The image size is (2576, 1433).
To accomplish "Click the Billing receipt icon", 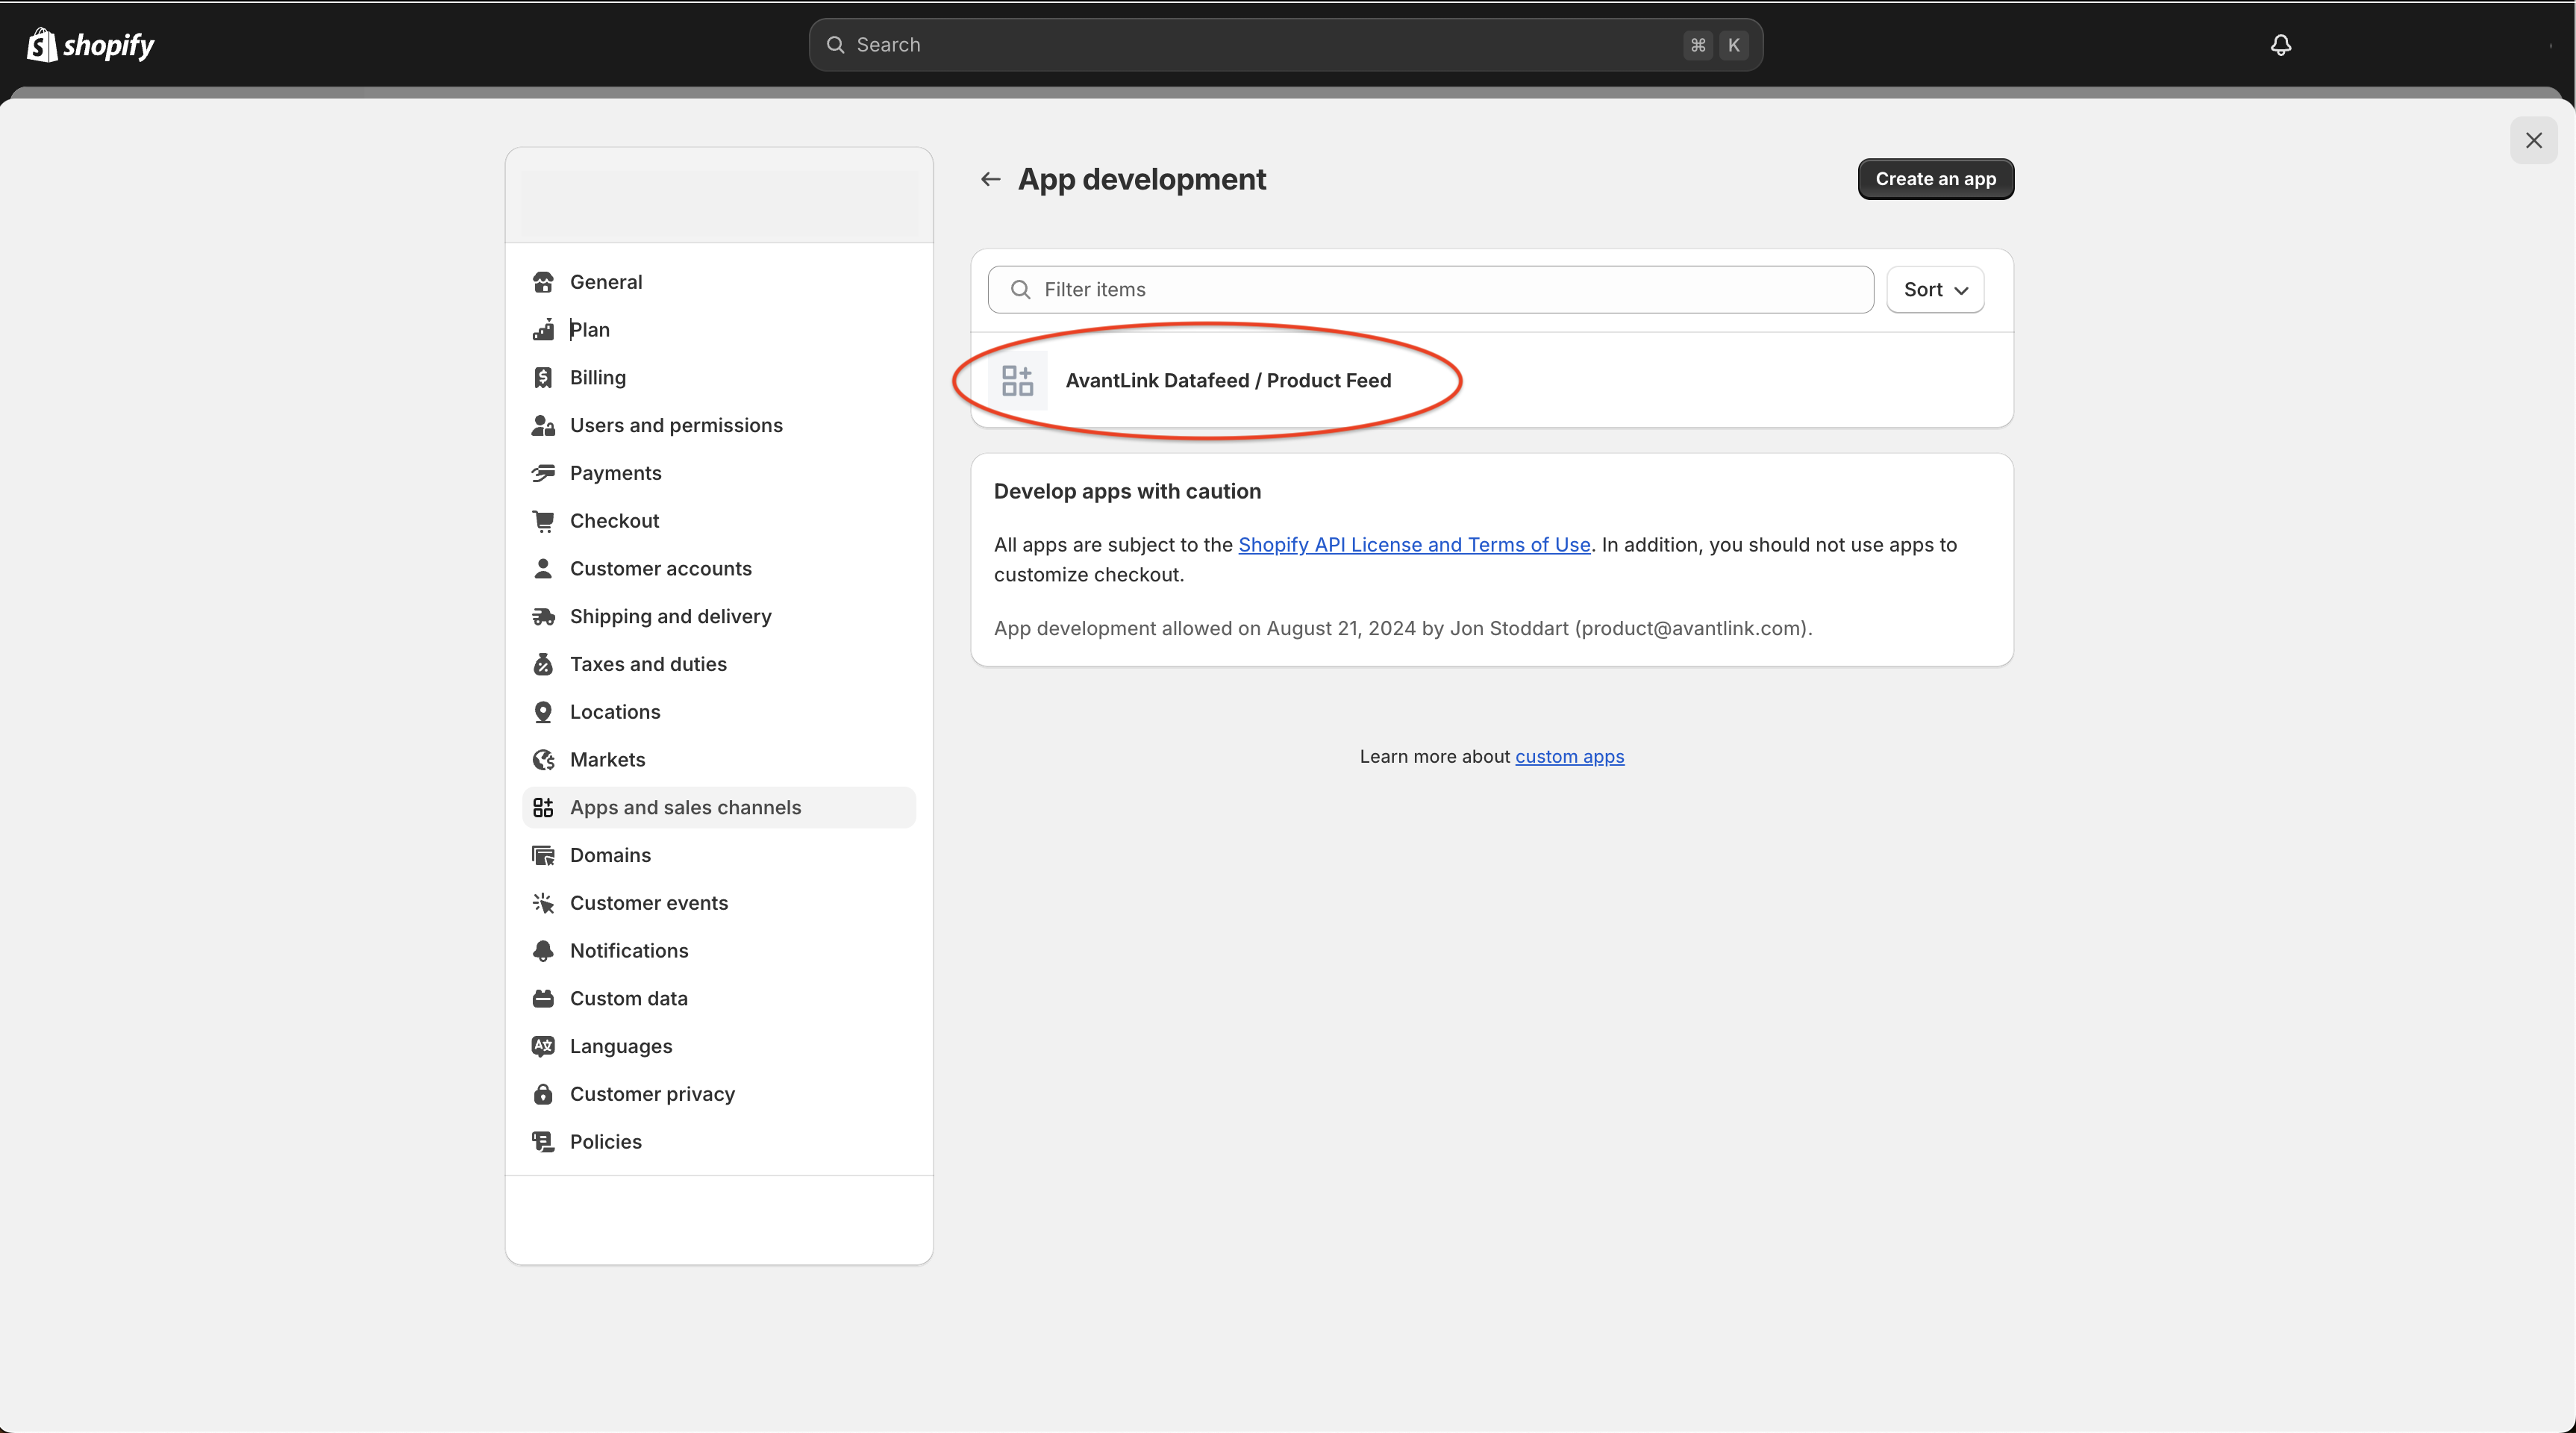I will point(543,378).
